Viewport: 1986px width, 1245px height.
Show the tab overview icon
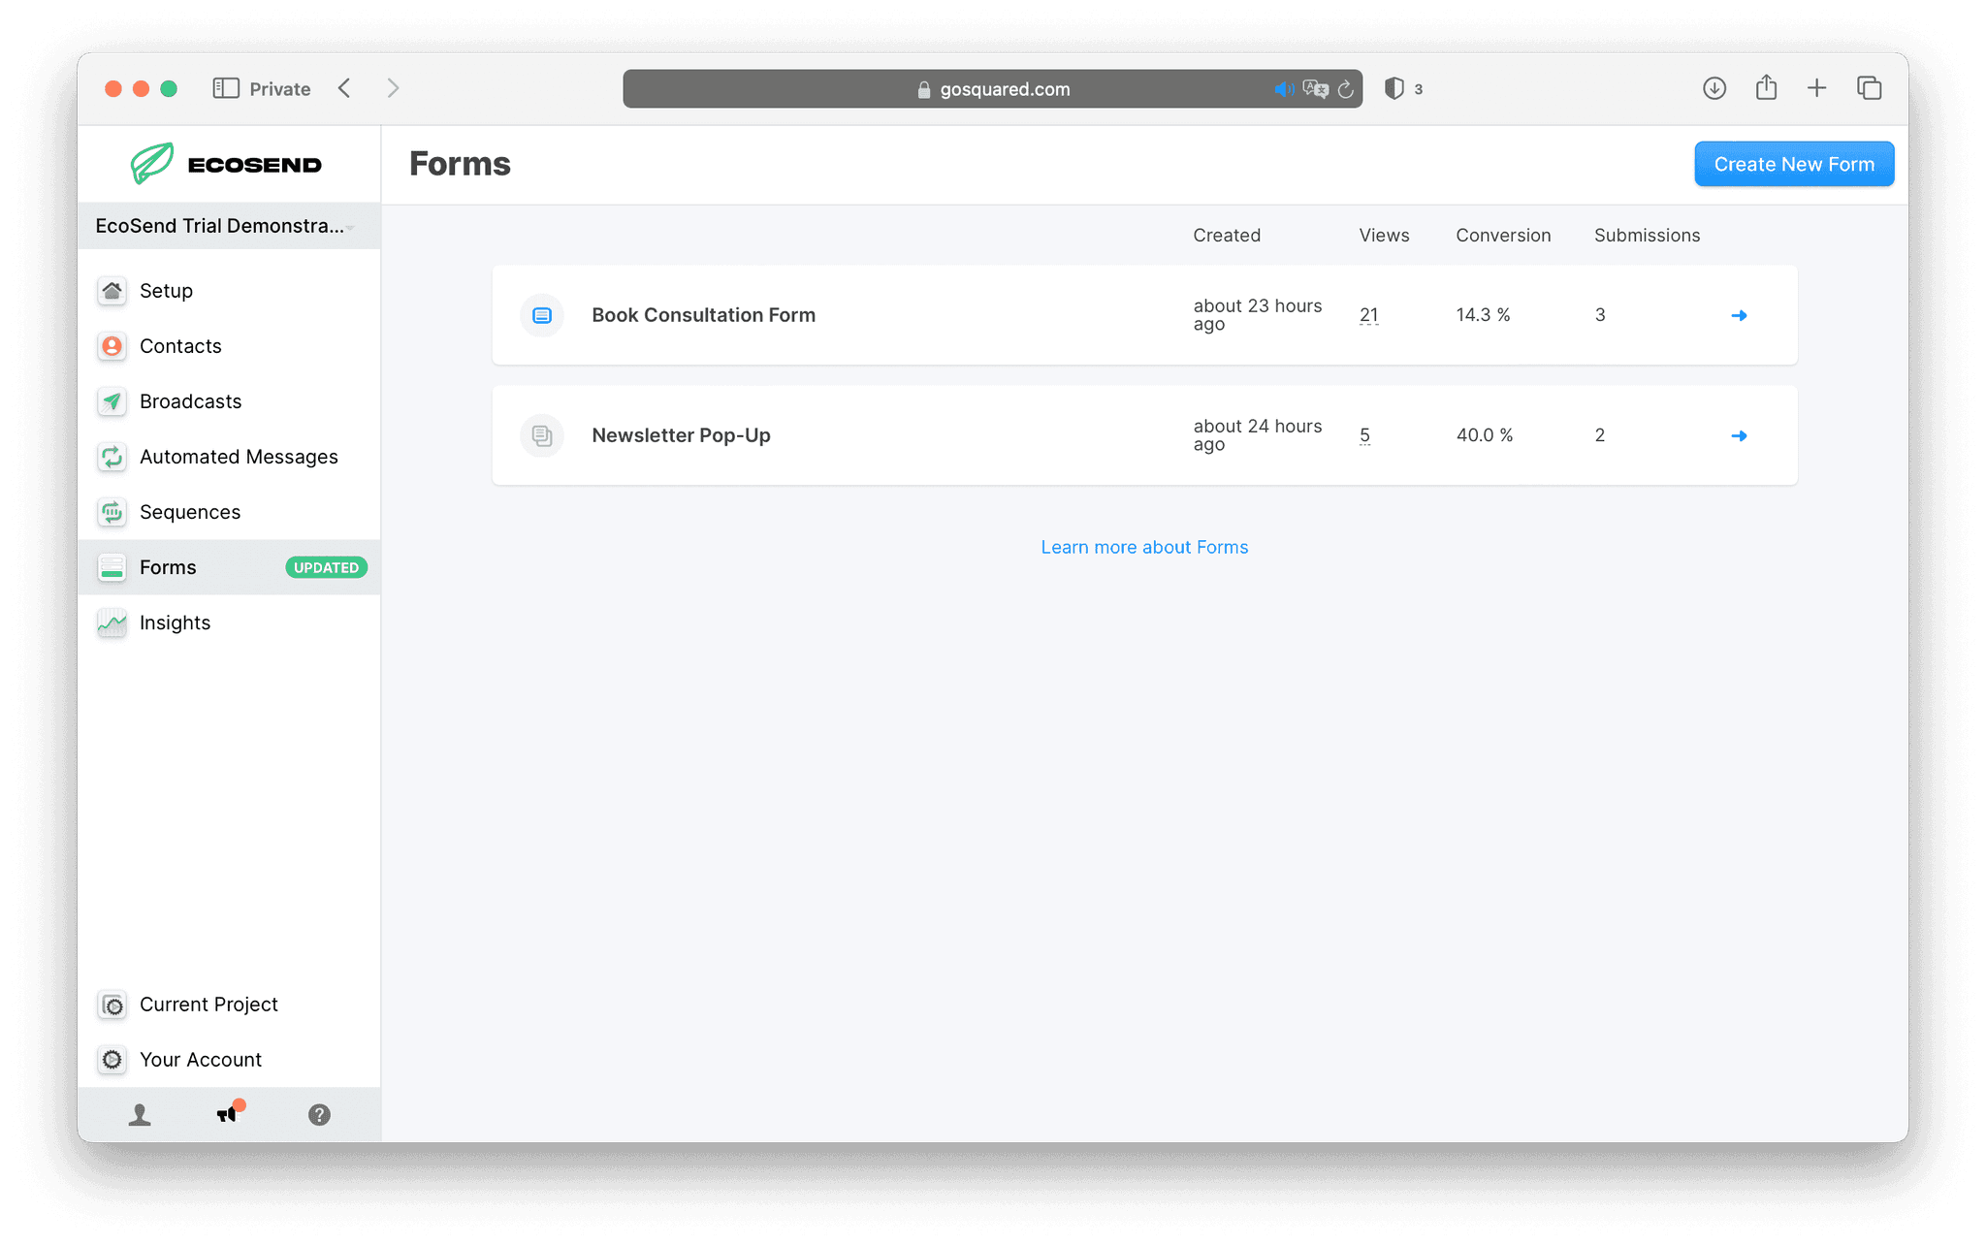1869,88
